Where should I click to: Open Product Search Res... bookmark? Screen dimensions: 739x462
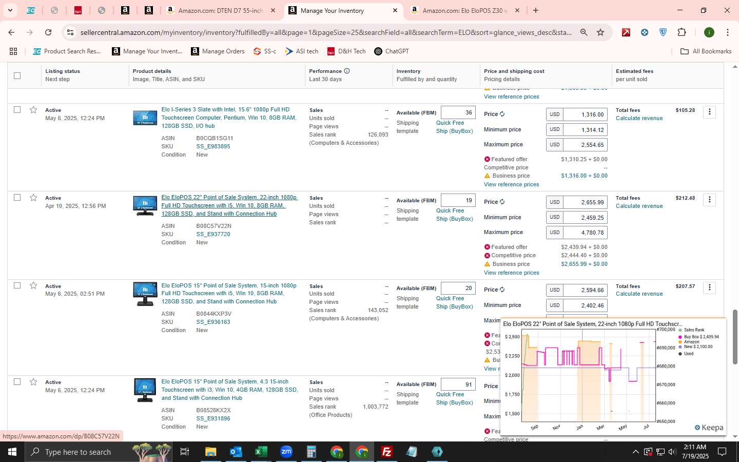click(67, 51)
